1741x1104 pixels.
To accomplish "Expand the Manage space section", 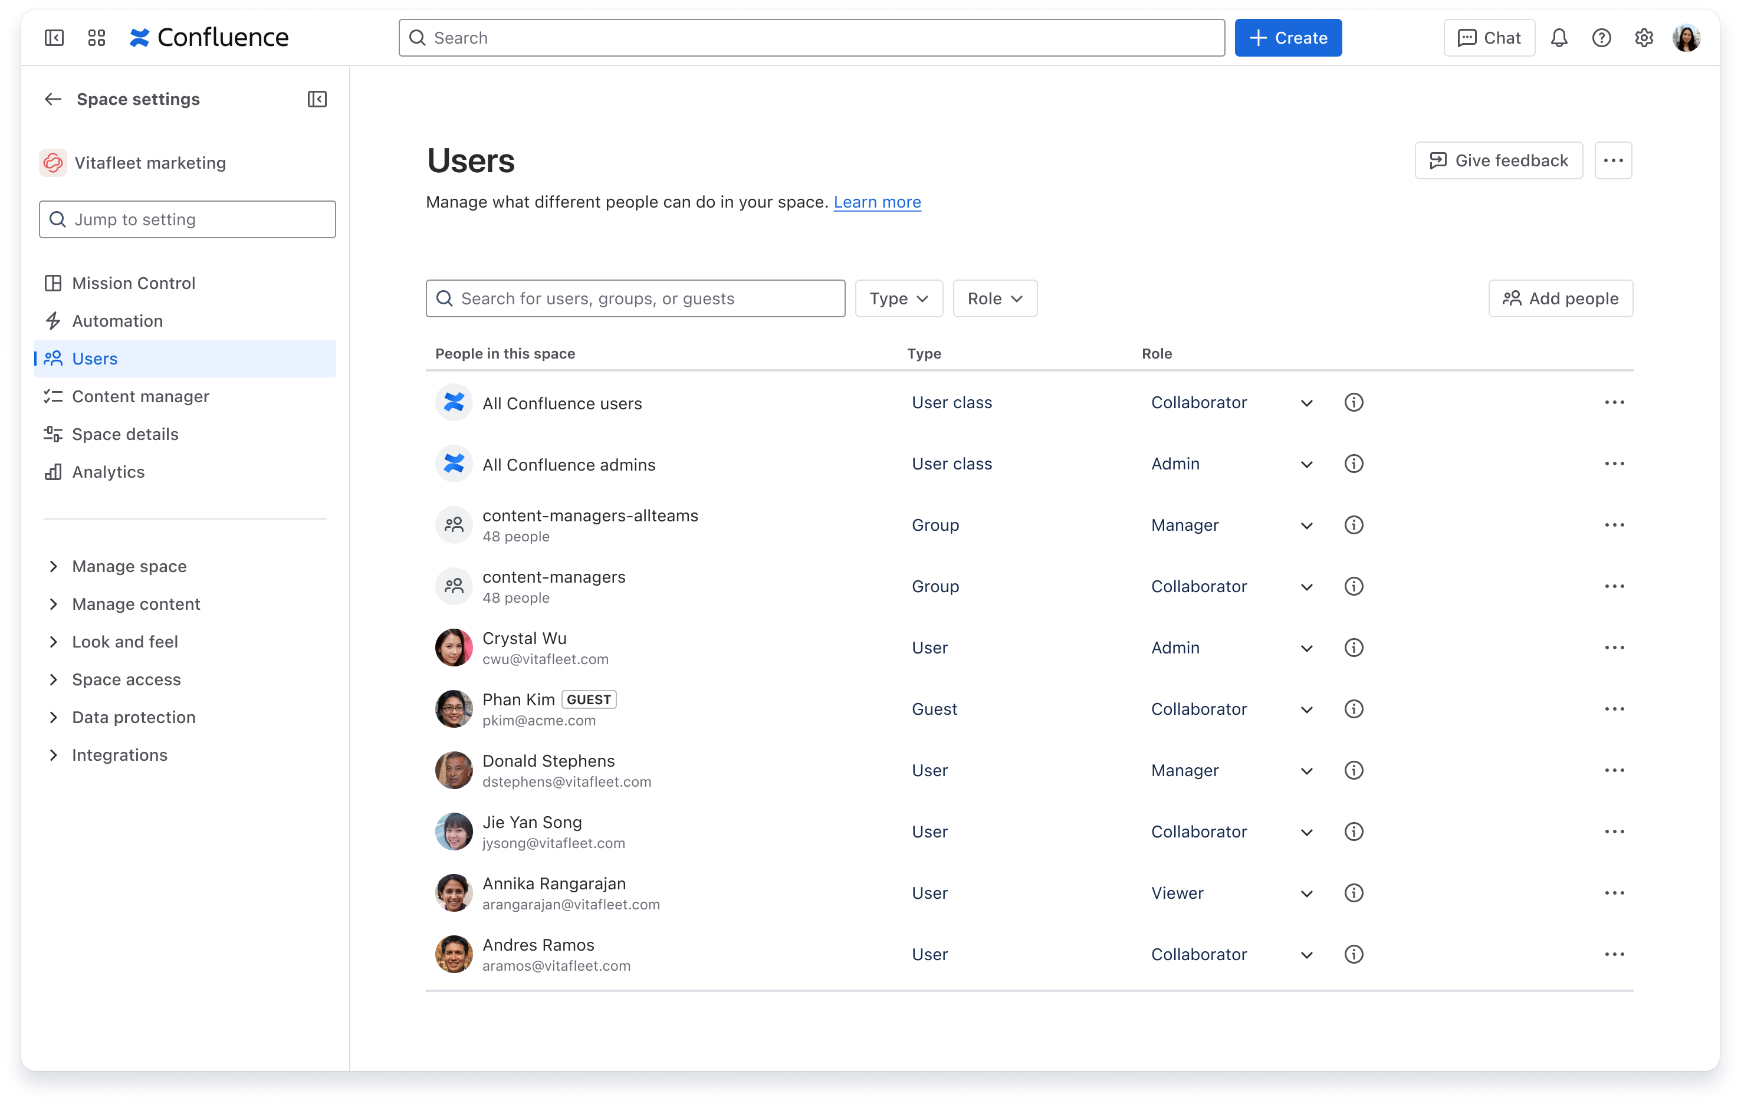I will pos(129,566).
